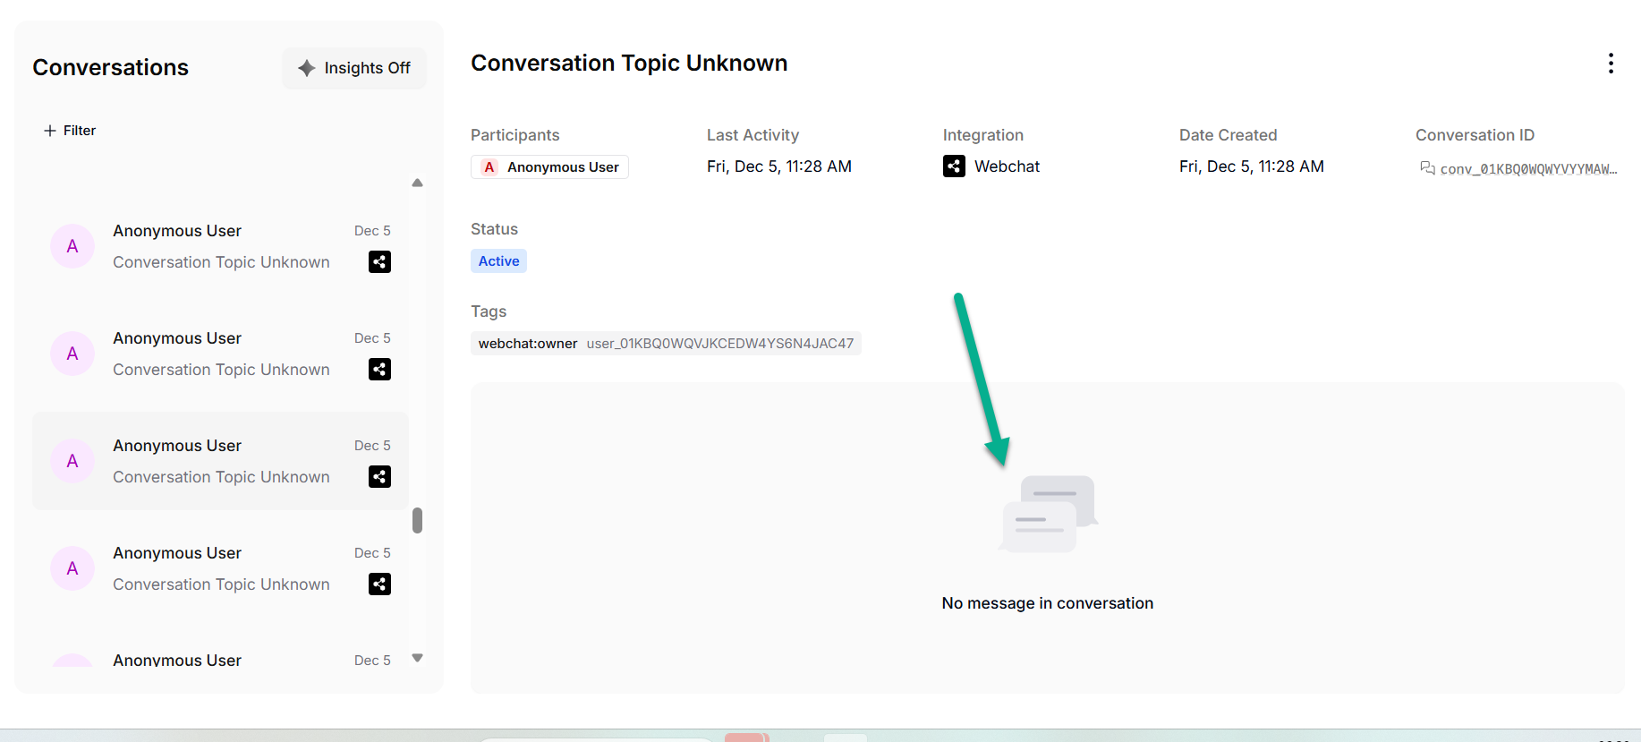Open the Filter option
Screen dimensions: 1641x742
coord(79,131)
